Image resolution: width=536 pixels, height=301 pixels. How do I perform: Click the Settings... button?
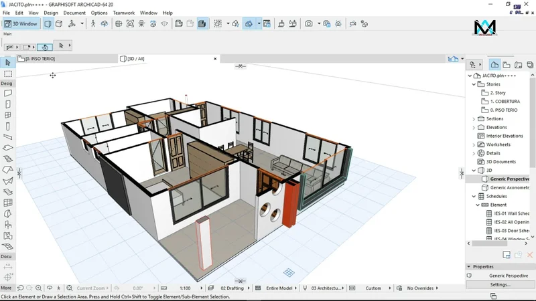(x=500, y=285)
